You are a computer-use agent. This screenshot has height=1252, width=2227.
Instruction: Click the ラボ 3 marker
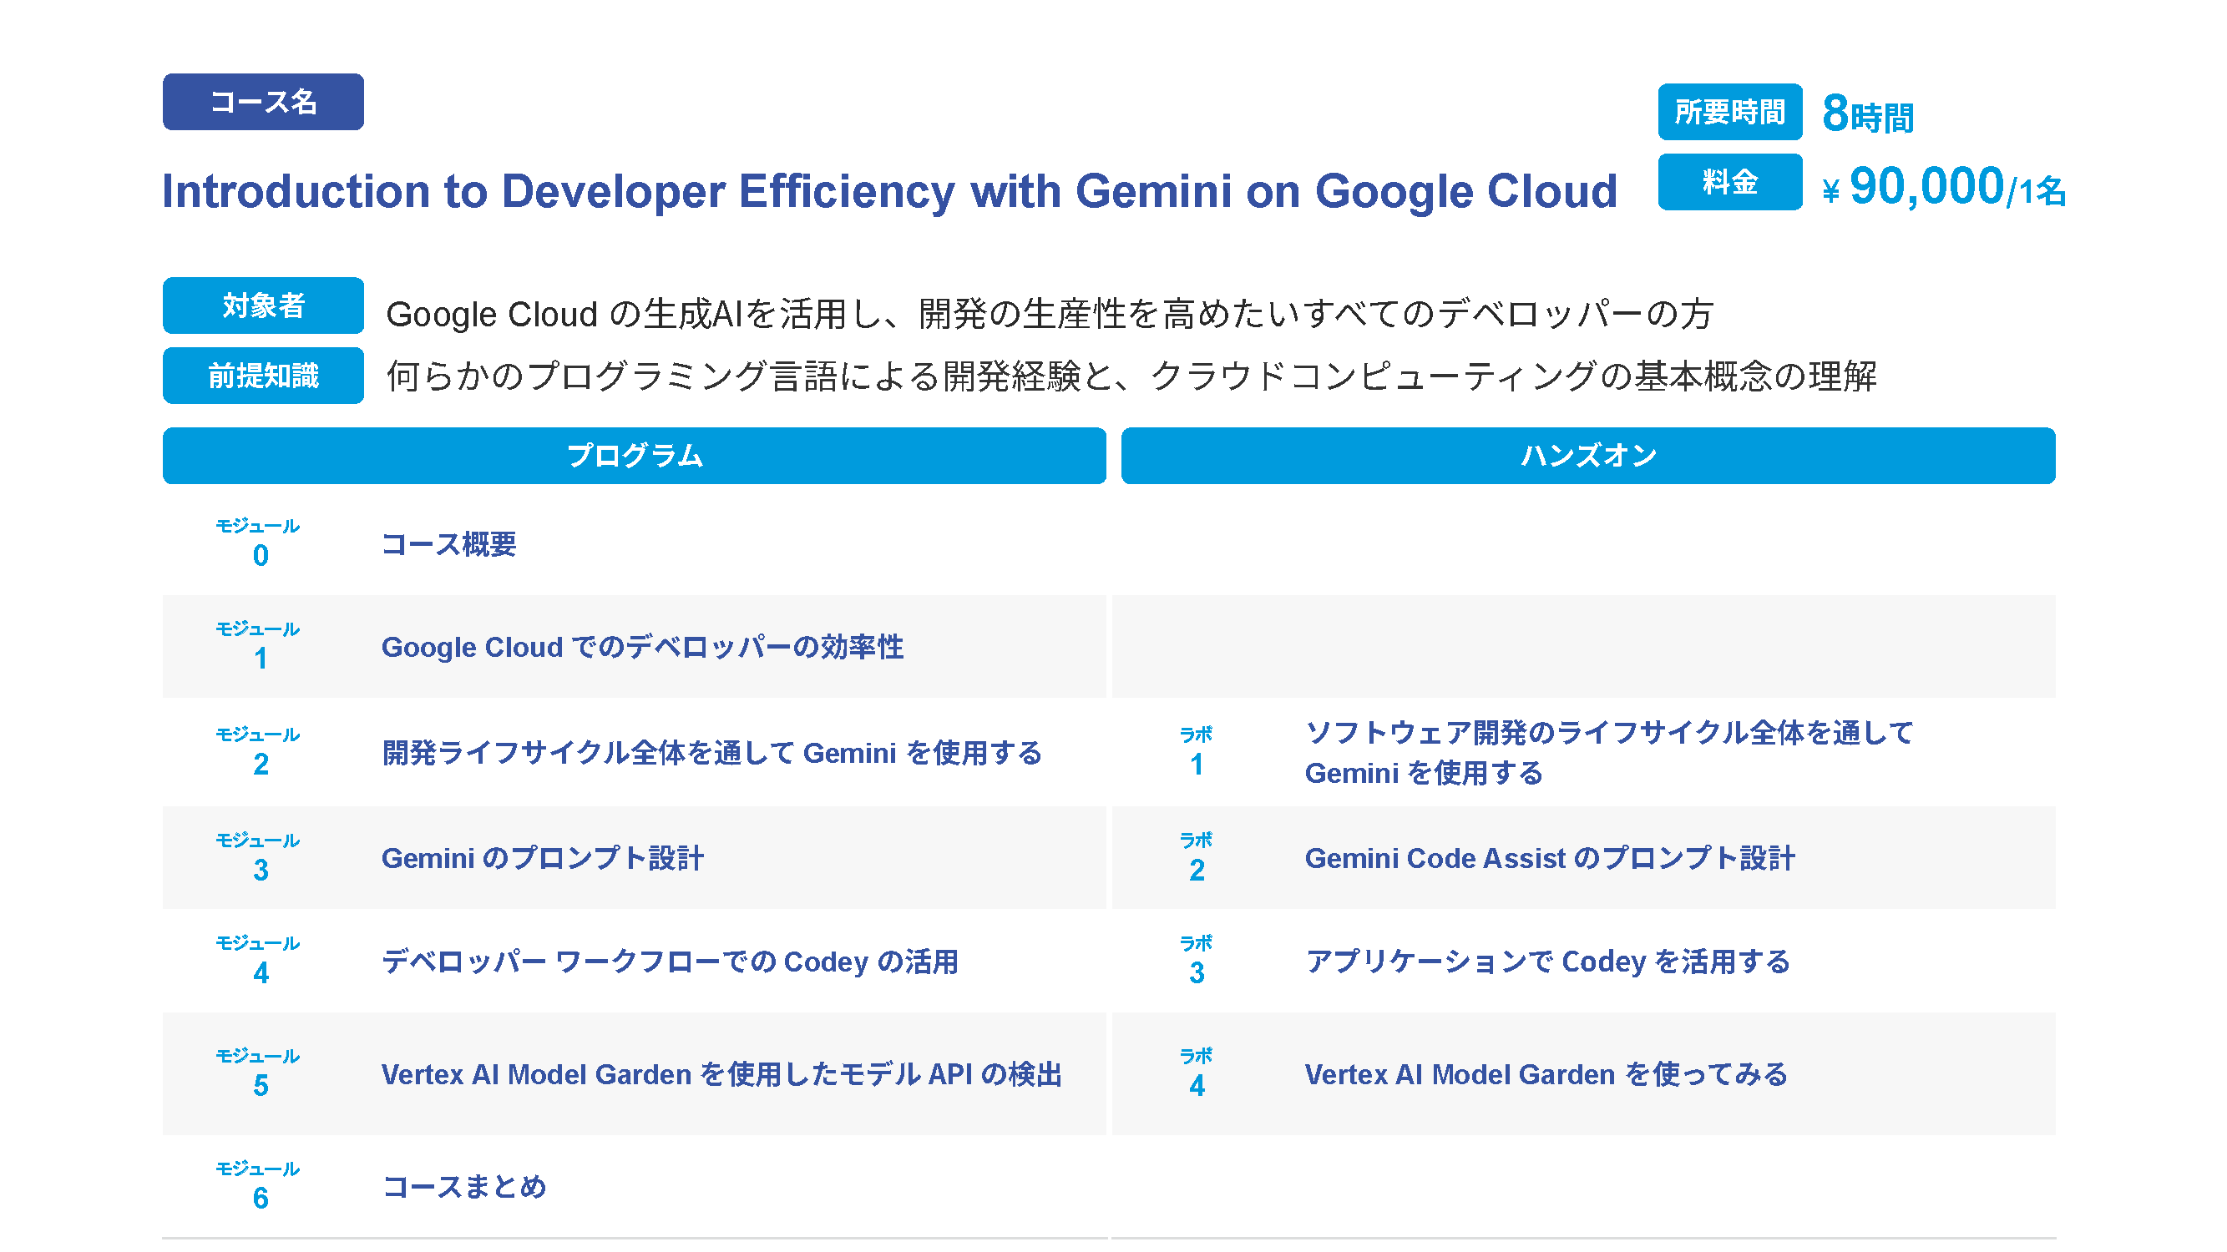coord(1196,961)
